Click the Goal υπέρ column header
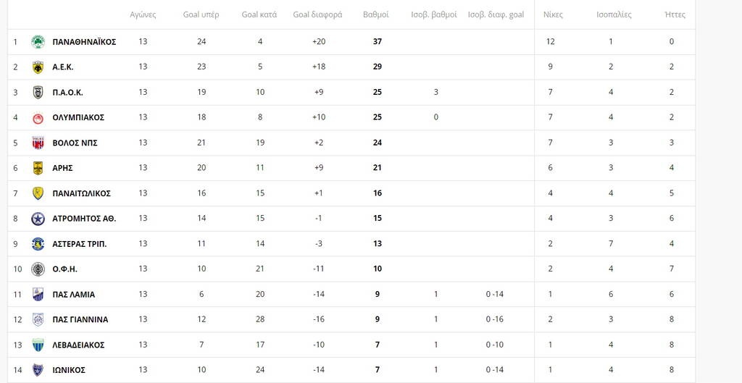 point(201,14)
